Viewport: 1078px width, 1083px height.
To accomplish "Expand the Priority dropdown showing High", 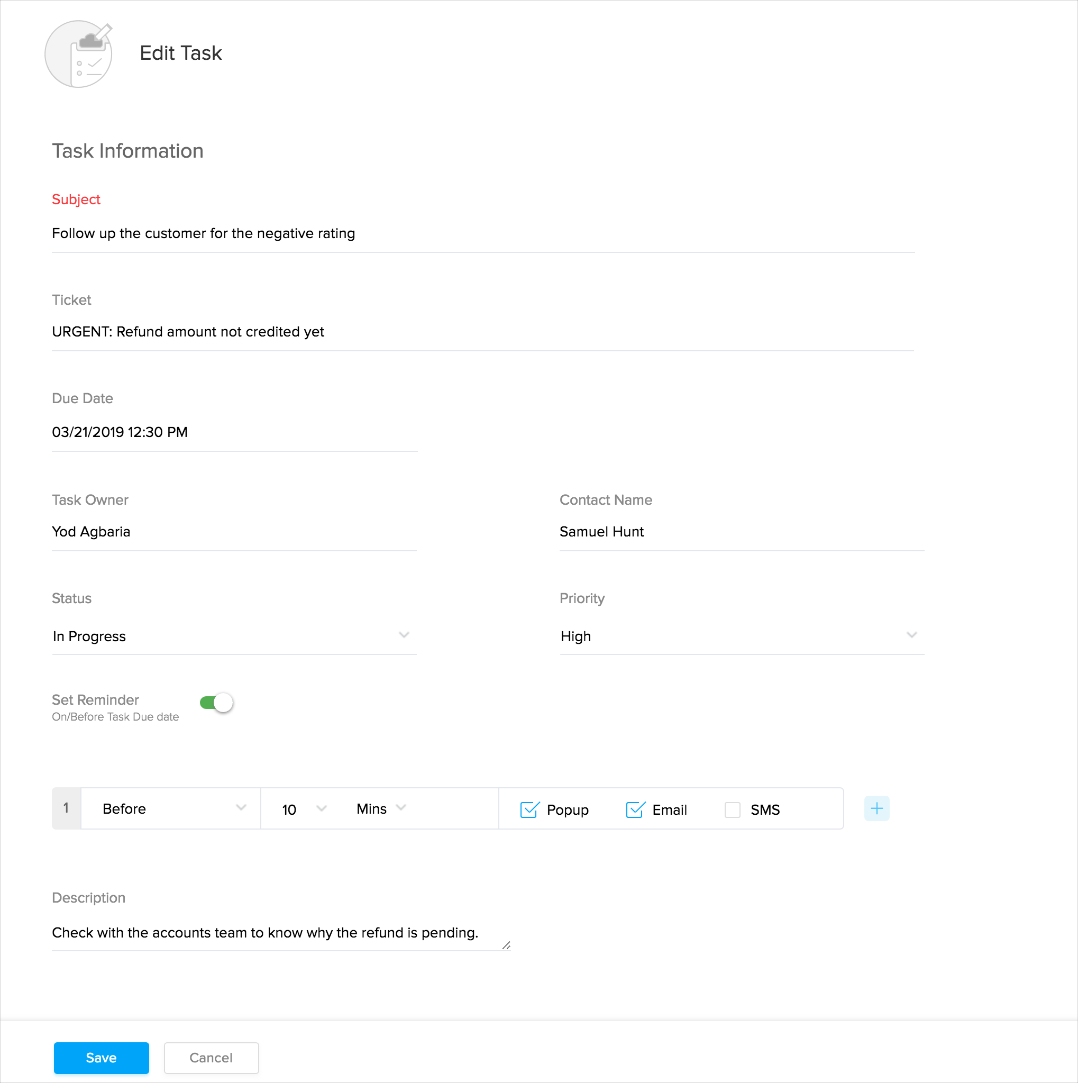I will pyautogui.click(x=741, y=636).
